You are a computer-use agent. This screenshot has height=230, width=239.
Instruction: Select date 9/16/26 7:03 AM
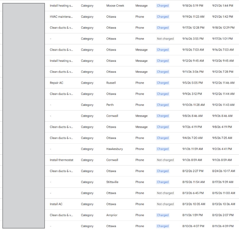(x=223, y=50)
